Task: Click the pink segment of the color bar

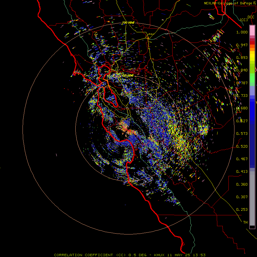Action: pyautogui.click(x=252, y=31)
